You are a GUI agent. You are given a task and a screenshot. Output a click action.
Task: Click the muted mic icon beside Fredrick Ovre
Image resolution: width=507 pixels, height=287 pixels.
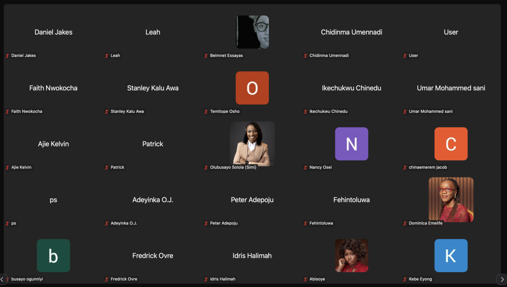[x=107, y=279]
